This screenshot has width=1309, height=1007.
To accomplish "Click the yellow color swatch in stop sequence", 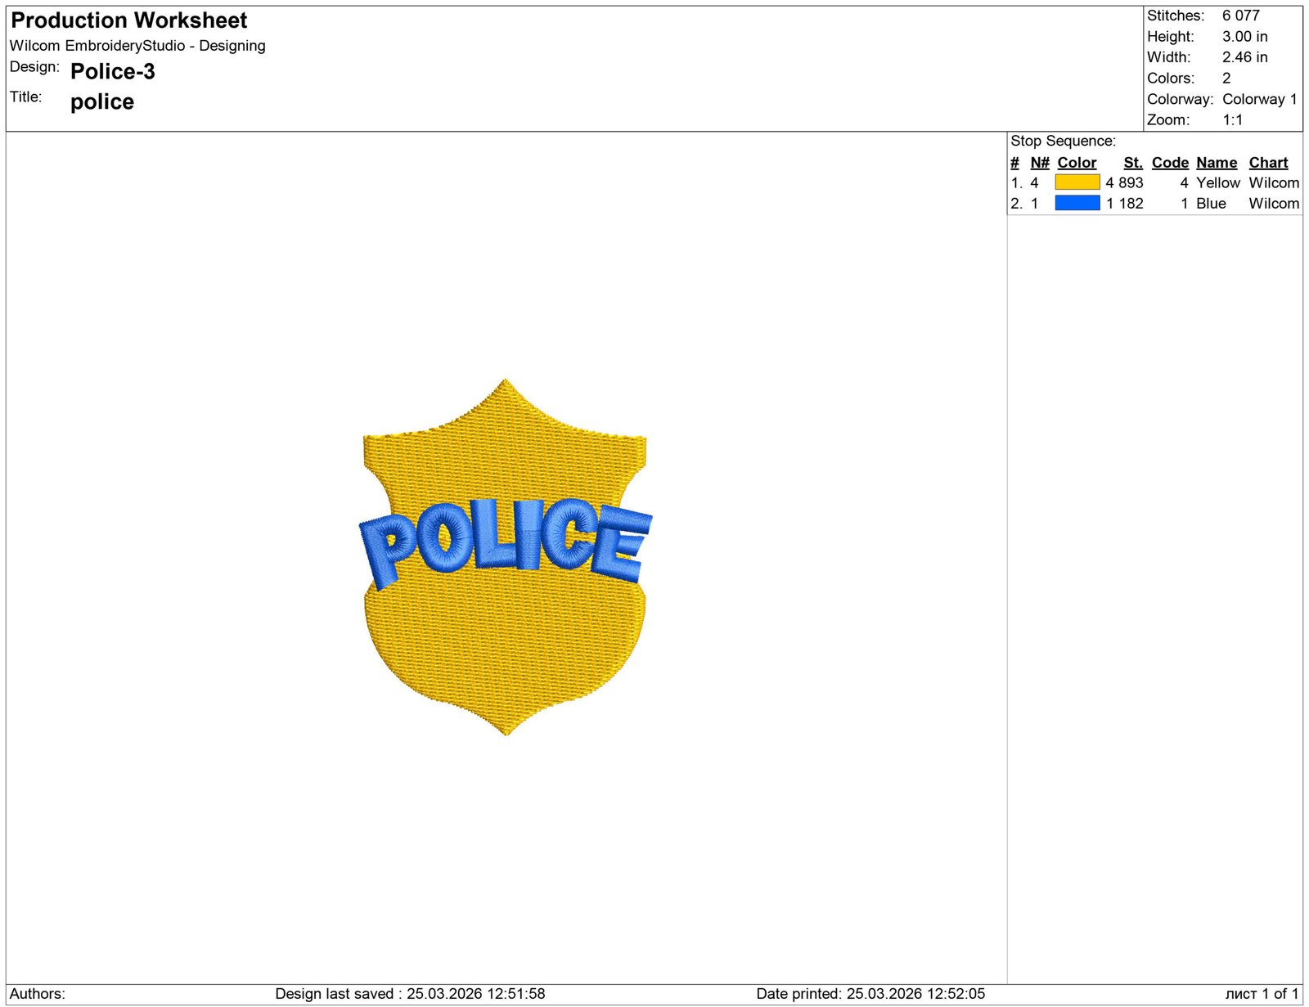I will point(1077,182).
